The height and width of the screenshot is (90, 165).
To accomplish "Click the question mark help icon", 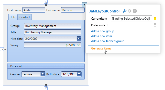I will click(135, 11).
